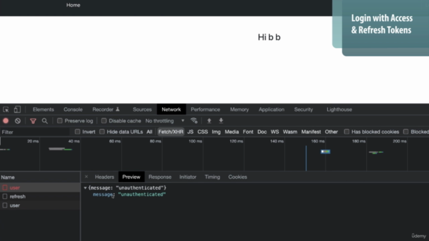Import HAR file upload arrow

pos(209,120)
